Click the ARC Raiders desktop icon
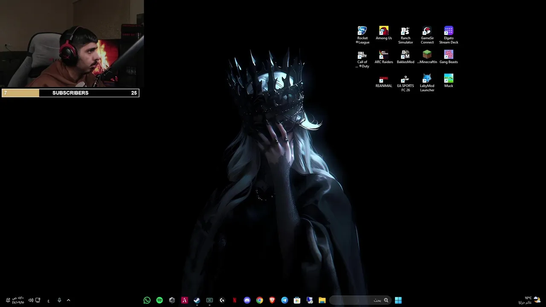This screenshot has width=546, height=307. [x=384, y=57]
